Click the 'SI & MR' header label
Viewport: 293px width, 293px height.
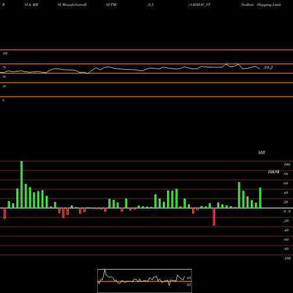pos(31,5)
